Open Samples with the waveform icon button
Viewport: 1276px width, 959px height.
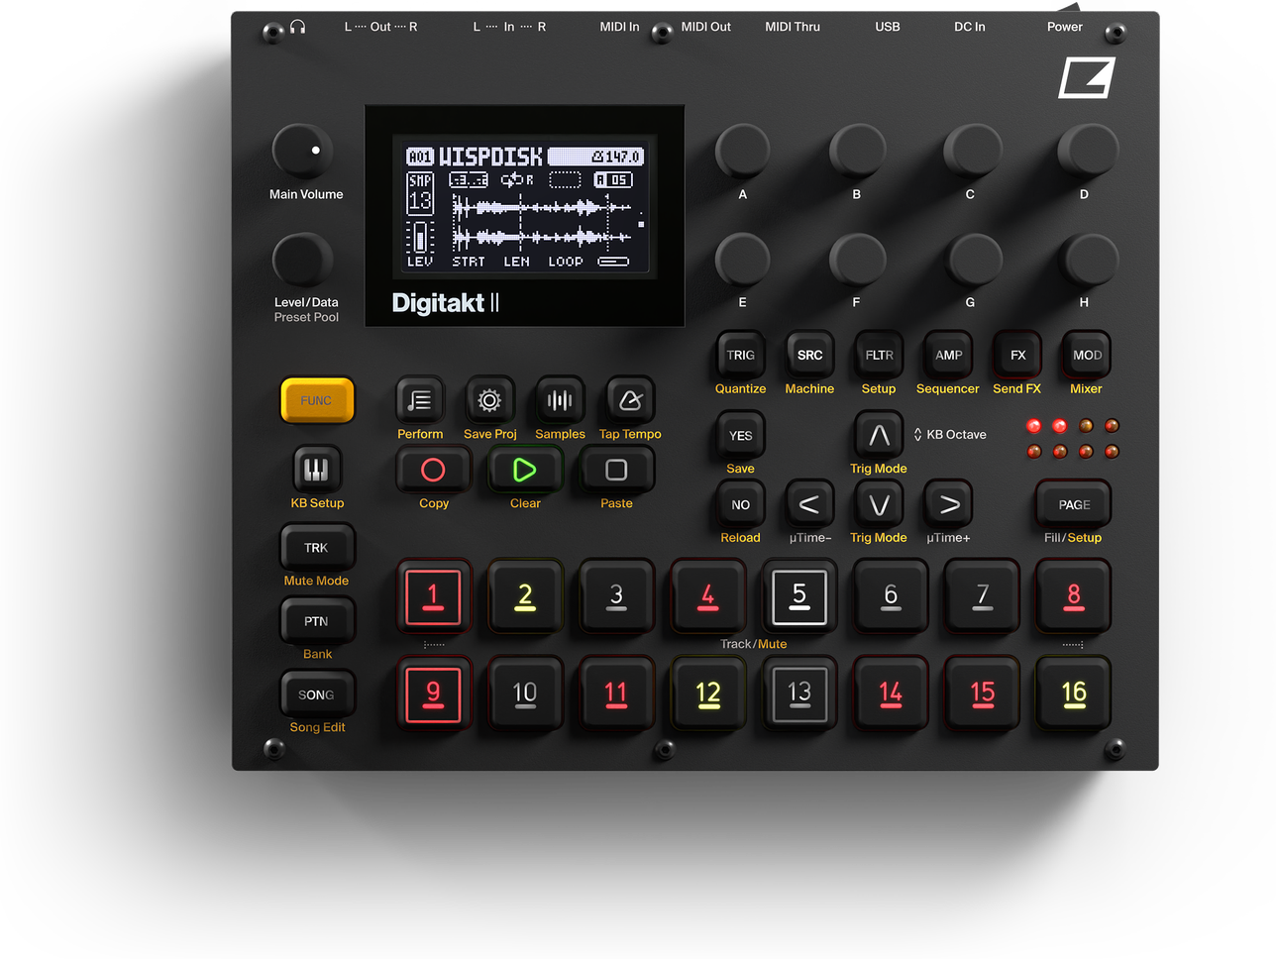pos(560,400)
